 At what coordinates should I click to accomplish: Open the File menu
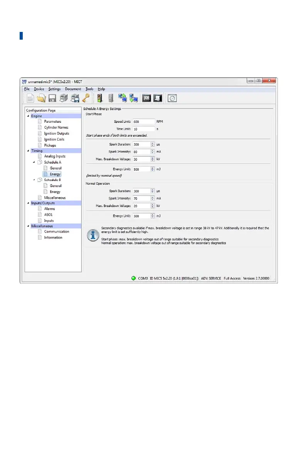tap(27, 89)
